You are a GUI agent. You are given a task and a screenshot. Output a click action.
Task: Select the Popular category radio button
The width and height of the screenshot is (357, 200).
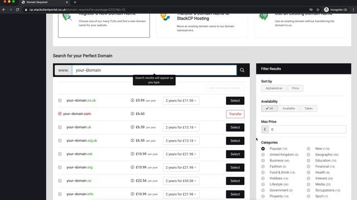[x=263, y=149]
